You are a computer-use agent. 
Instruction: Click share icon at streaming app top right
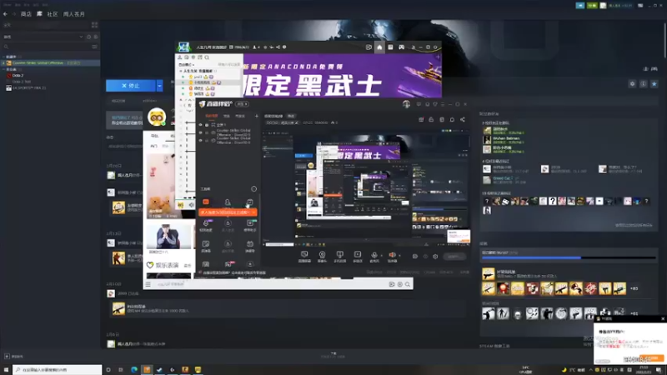click(x=463, y=120)
